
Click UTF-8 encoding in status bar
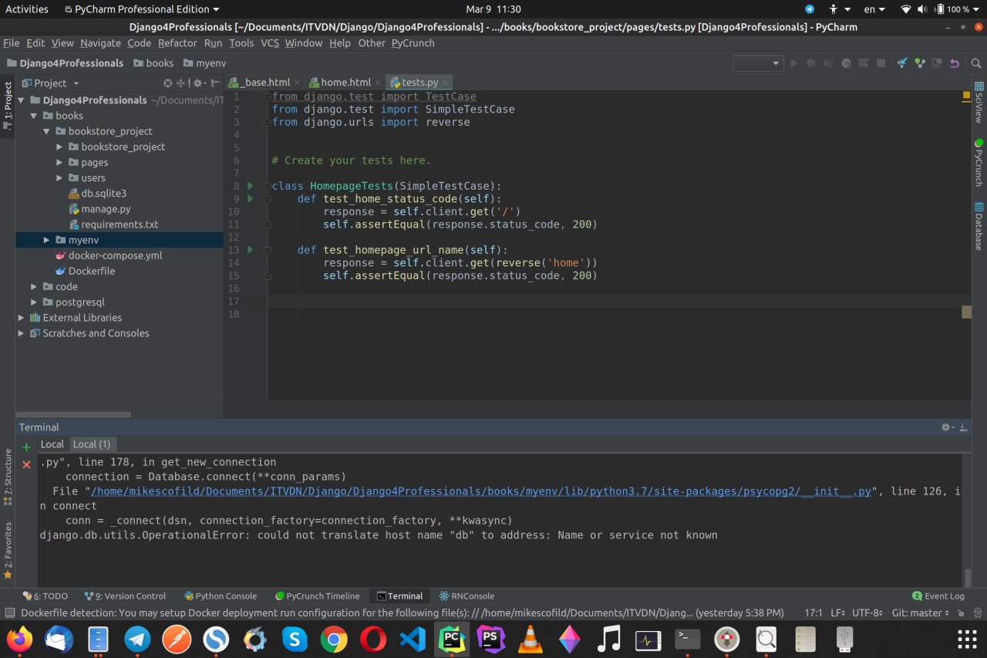[867, 613]
